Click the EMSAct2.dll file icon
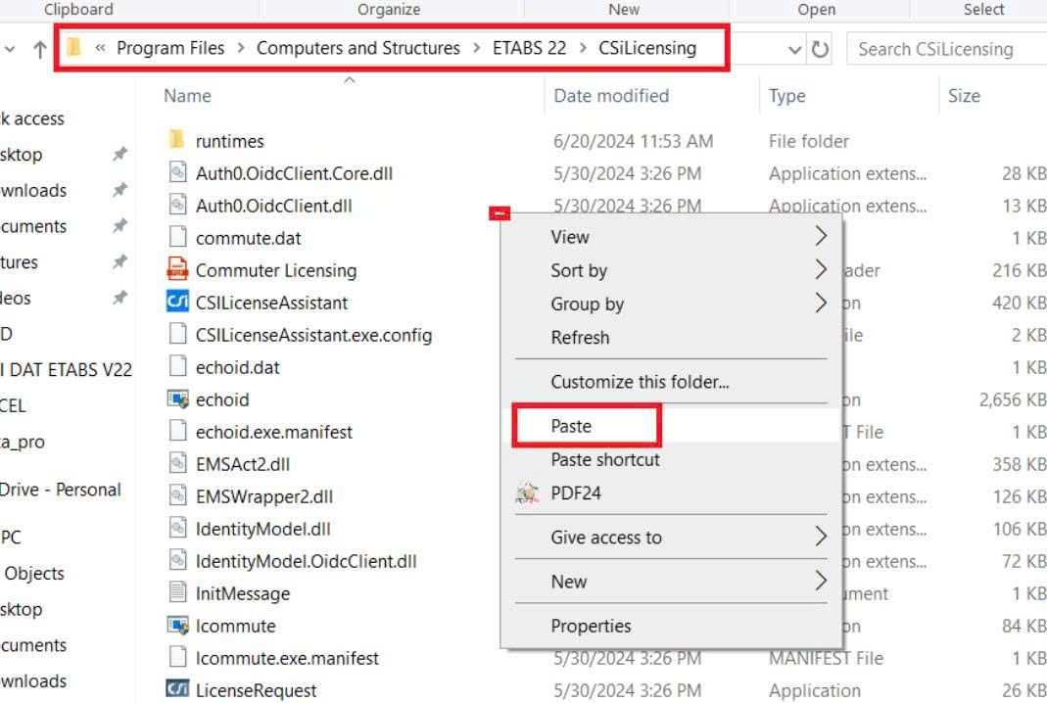The height and width of the screenshot is (703, 1047). coord(177,463)
